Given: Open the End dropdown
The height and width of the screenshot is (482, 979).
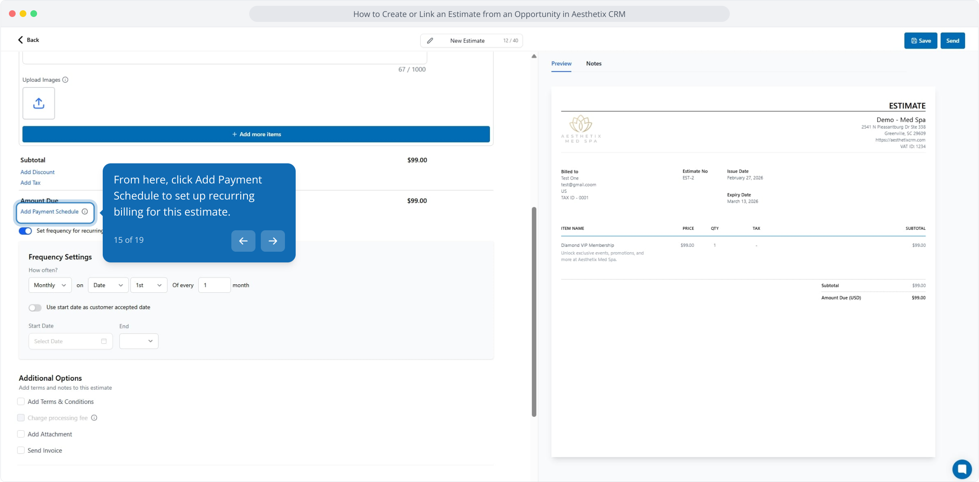Looking at the screenshot, I should tap(138, 341).
